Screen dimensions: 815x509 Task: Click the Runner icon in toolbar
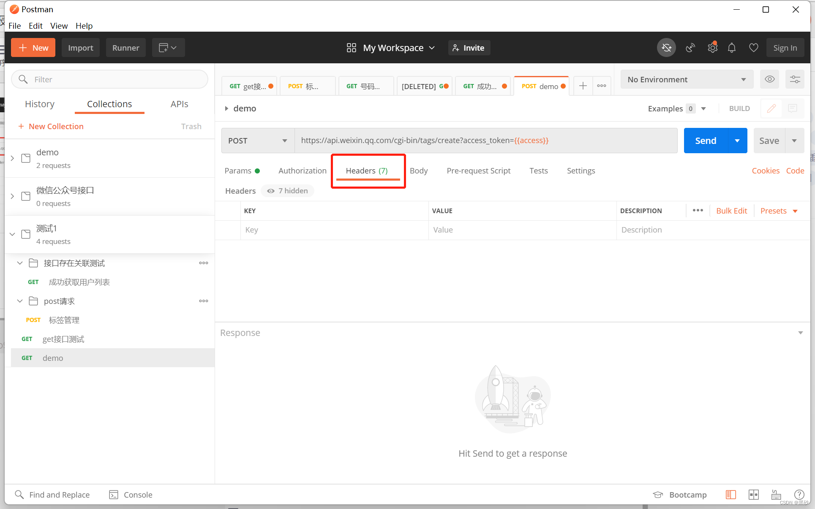click(125, 47)
